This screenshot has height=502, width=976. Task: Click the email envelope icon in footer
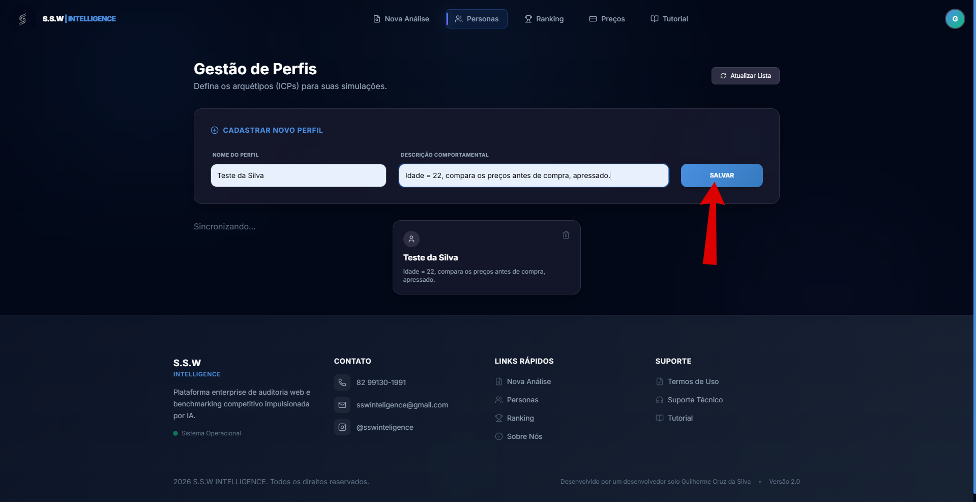(342, 405)
